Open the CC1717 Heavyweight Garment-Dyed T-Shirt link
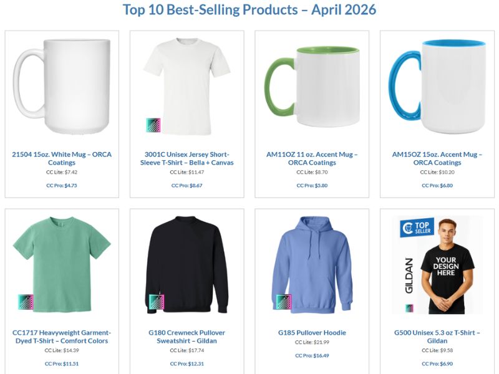The image size is (499, 374). [x=62, y=337]
